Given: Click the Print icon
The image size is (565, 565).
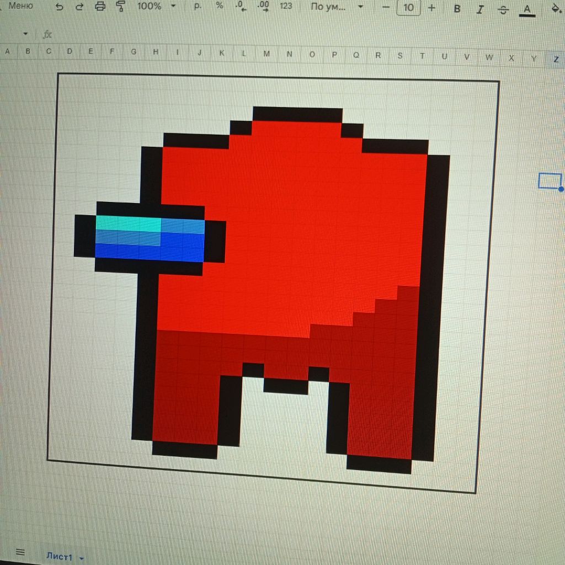Looking at the screenshot, I should point(100,7).
